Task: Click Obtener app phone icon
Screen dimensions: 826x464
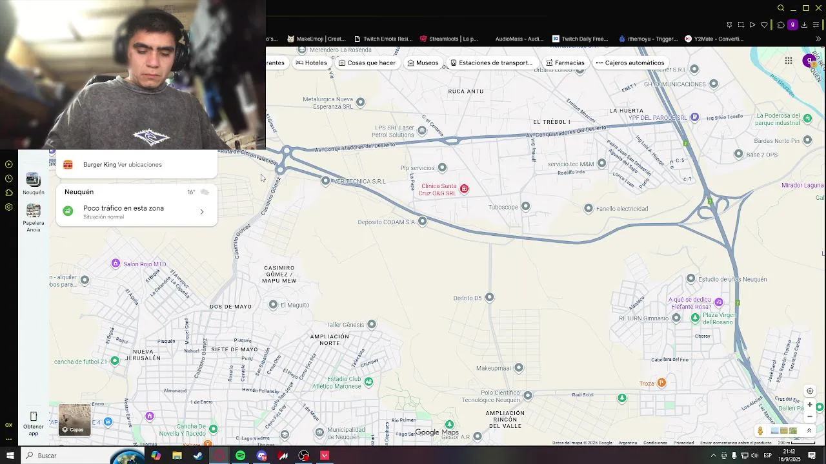Action: (34, 416)
